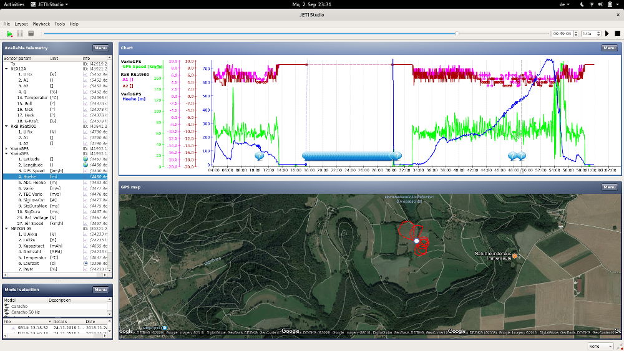Click the File column sort arrow
This screenshot has height=351, width=624.
[50, 321]
